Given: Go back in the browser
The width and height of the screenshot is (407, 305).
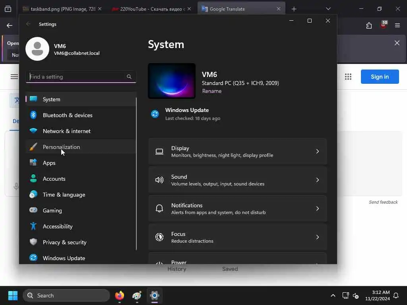Looking at the screenshot, I should click(x=10, y=25).
